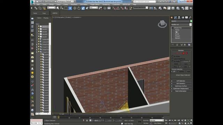Click the Element sub-object selection icon

pos(186,53)
